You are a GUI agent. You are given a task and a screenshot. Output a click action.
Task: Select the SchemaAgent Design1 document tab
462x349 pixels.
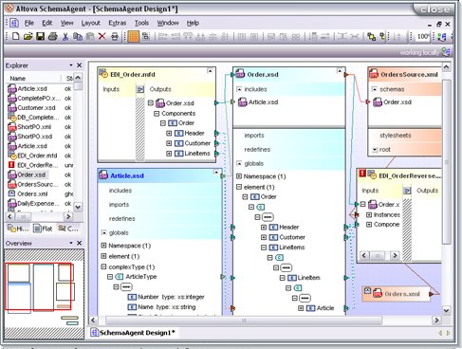click(133, 333)
